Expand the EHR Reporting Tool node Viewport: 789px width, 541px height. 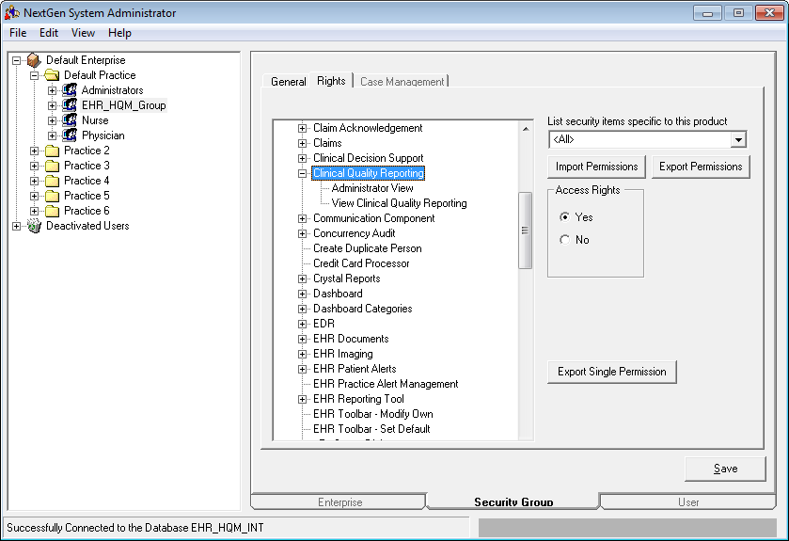click(302, 399)
